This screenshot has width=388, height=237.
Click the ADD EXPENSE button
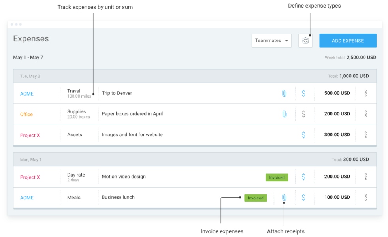pyautogui.click(x=348, y=41)
